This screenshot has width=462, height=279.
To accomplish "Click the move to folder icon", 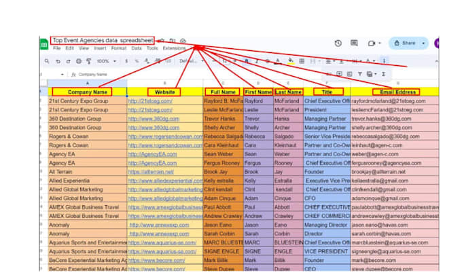I will 173,41.
